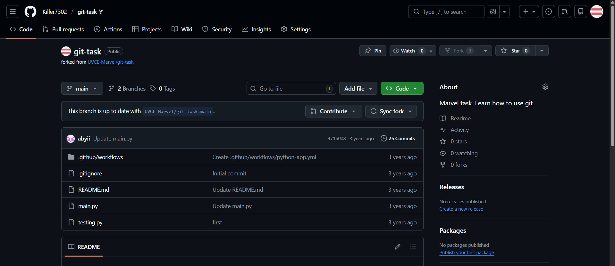Open the main.py file
The width and height of the screenshot is (615, 266).
(88, 206)
